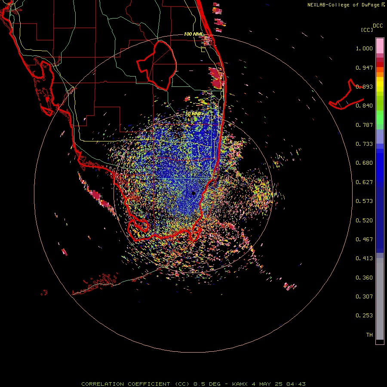Click the 0.840 scale value

coord(364,106)
